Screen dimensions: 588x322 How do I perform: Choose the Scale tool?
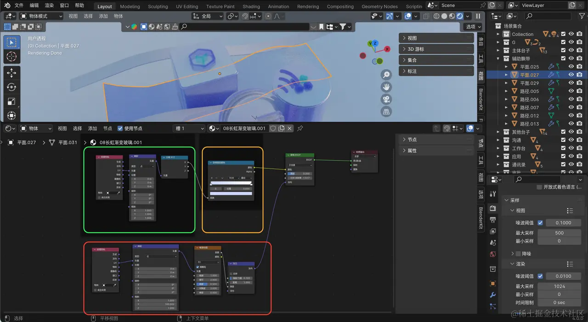click(11, 101)
